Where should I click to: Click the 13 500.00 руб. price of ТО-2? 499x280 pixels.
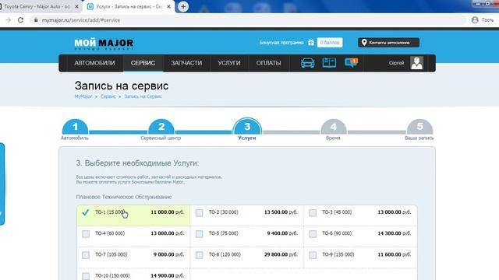(x=281, y=212)
